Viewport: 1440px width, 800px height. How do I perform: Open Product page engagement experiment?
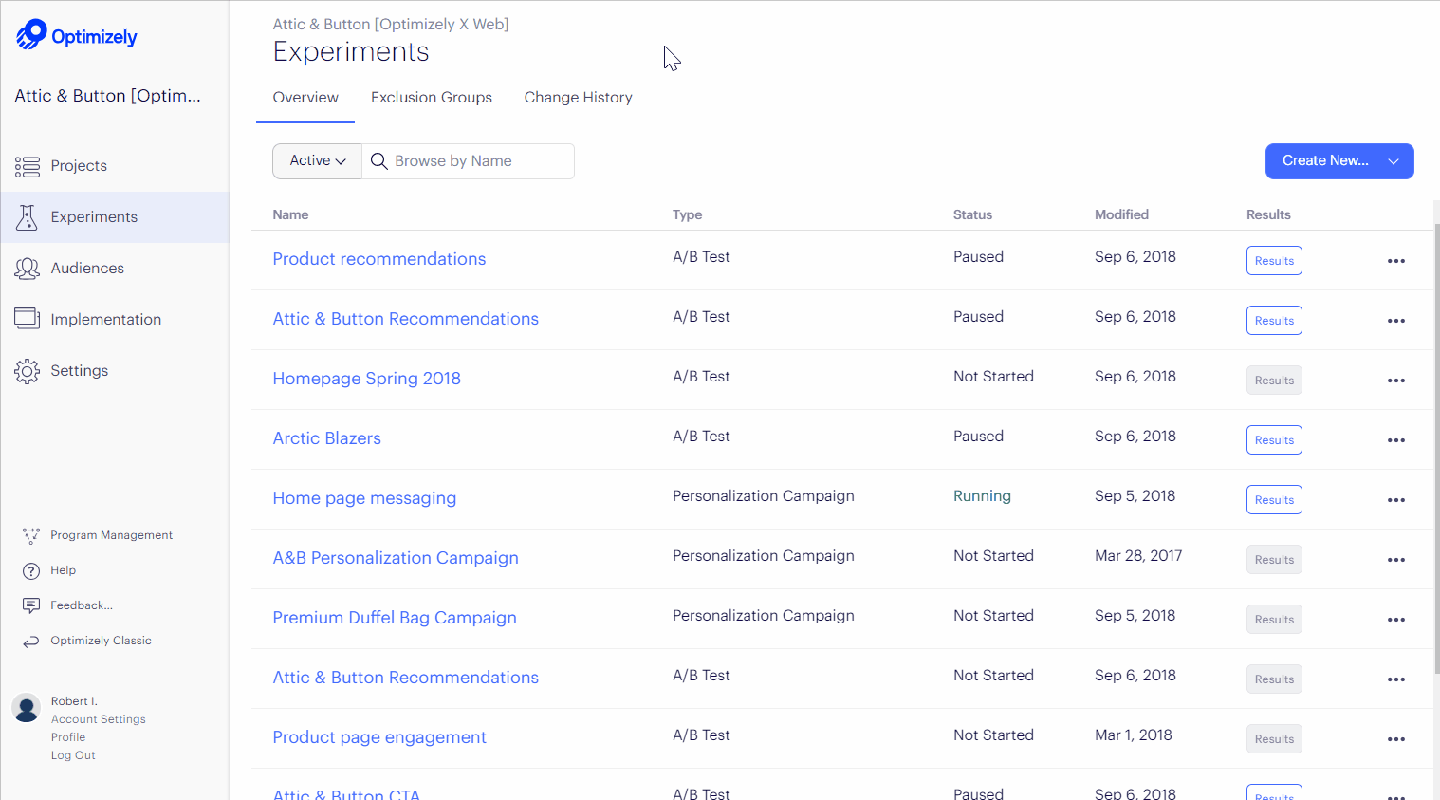(x=379, y=737)
